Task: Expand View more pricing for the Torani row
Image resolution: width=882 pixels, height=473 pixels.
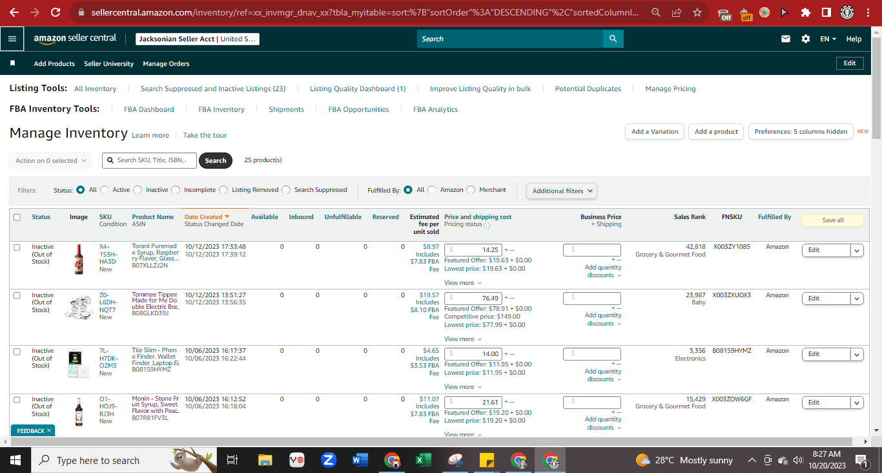Action: coord(463,283)
